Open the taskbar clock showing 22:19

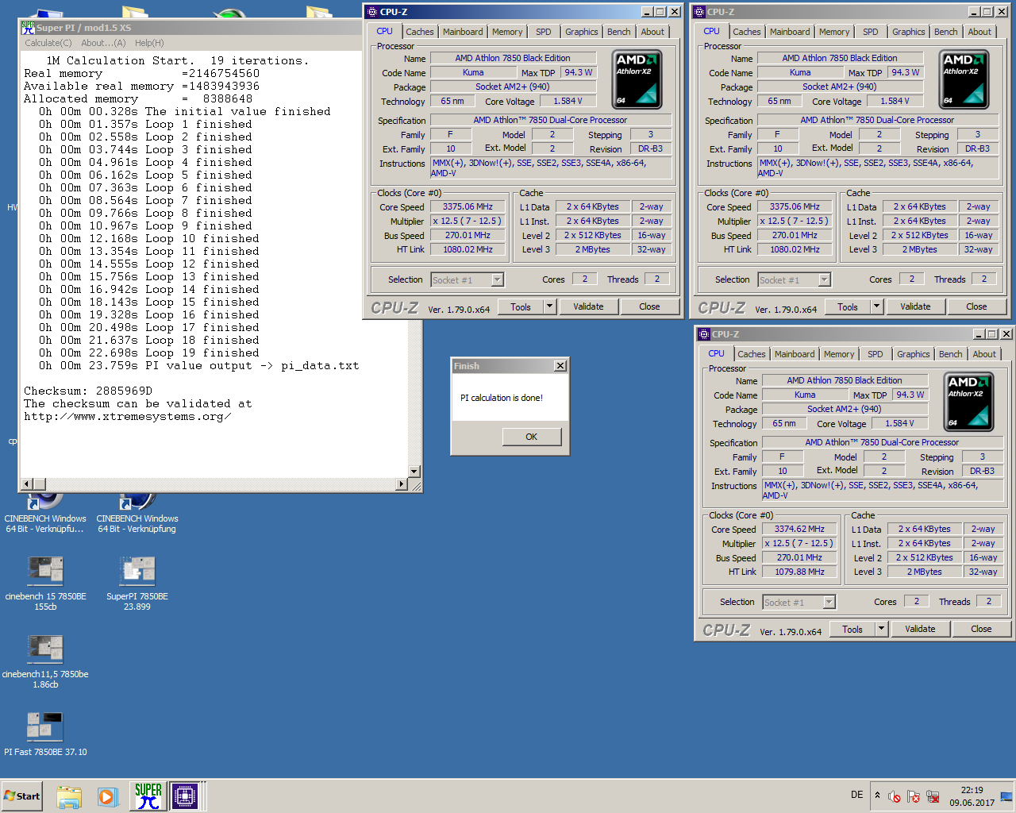pos(972,796)
